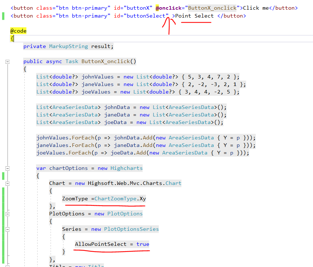Click the green change bar beside buttonSelect line
The height and width of the screenshot is (267, 313).
click(x=3, y=16)
